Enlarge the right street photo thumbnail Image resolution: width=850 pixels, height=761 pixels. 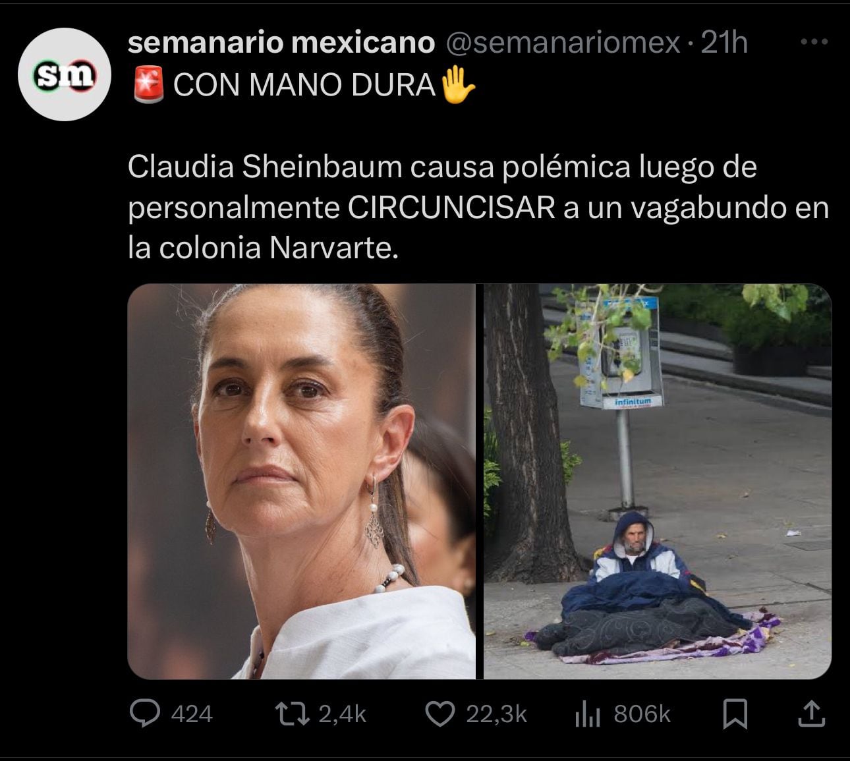(x=658, y=481)
